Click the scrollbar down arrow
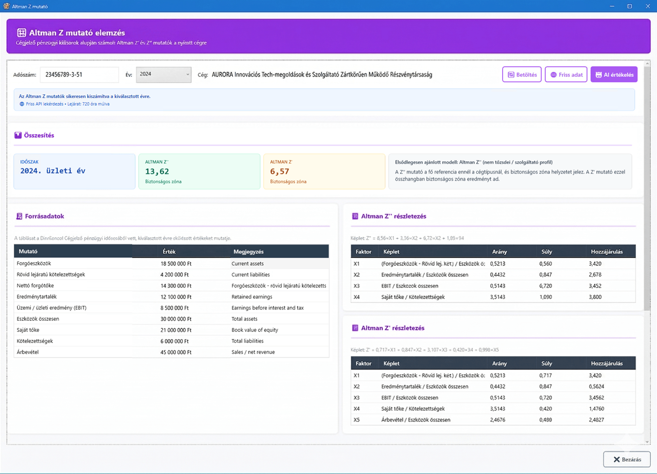The image size is (657, 474). (647, 442)
